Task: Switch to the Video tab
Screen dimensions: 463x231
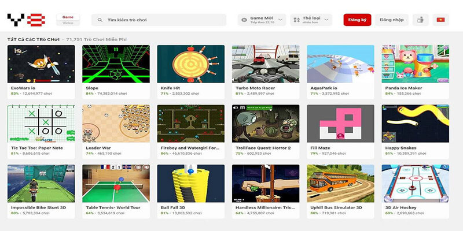Action: (x=68, y=24)
